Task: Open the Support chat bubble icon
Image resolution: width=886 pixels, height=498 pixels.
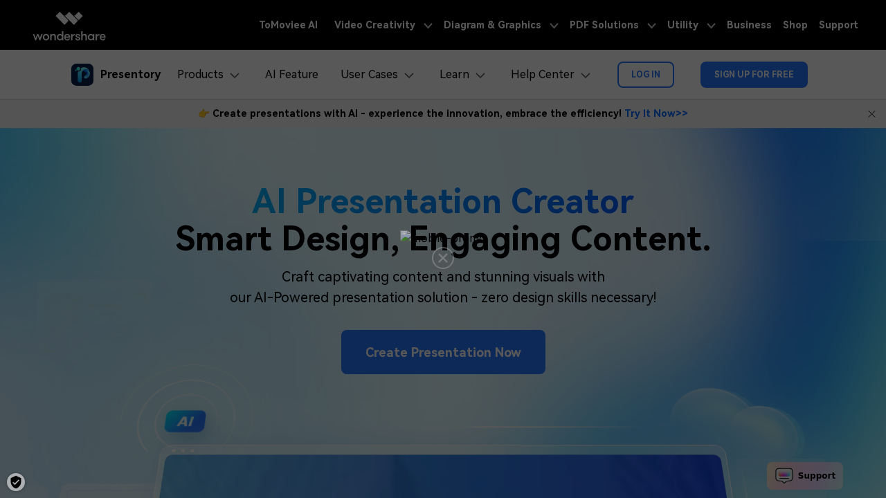Action: click(784, 476)
